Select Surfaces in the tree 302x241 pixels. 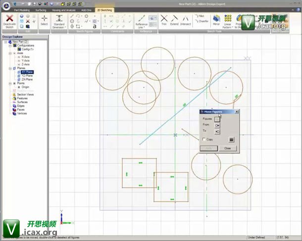22,102
